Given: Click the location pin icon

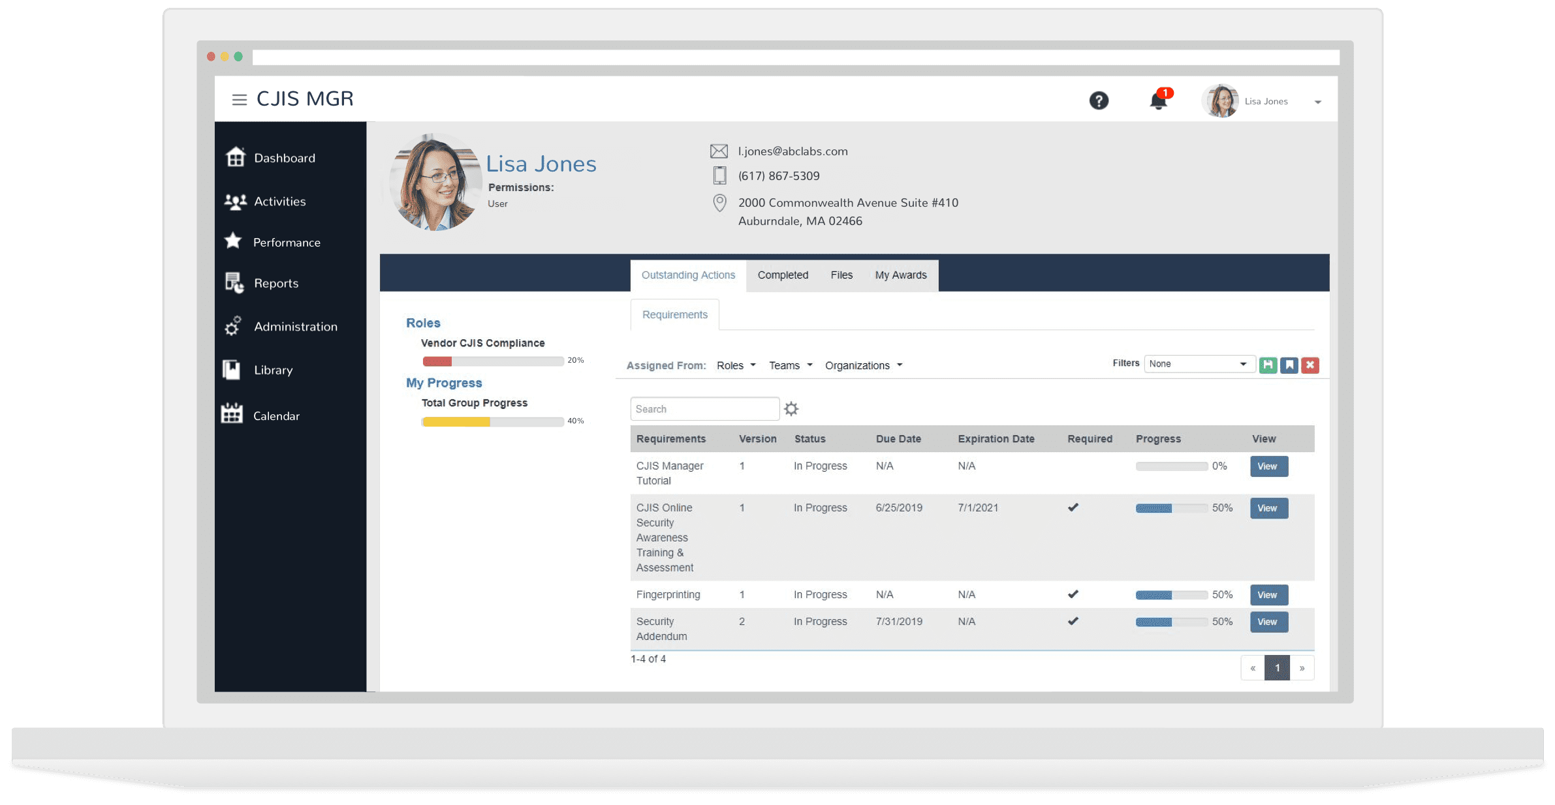Looking at the screenshot, I should coord(719,203).
